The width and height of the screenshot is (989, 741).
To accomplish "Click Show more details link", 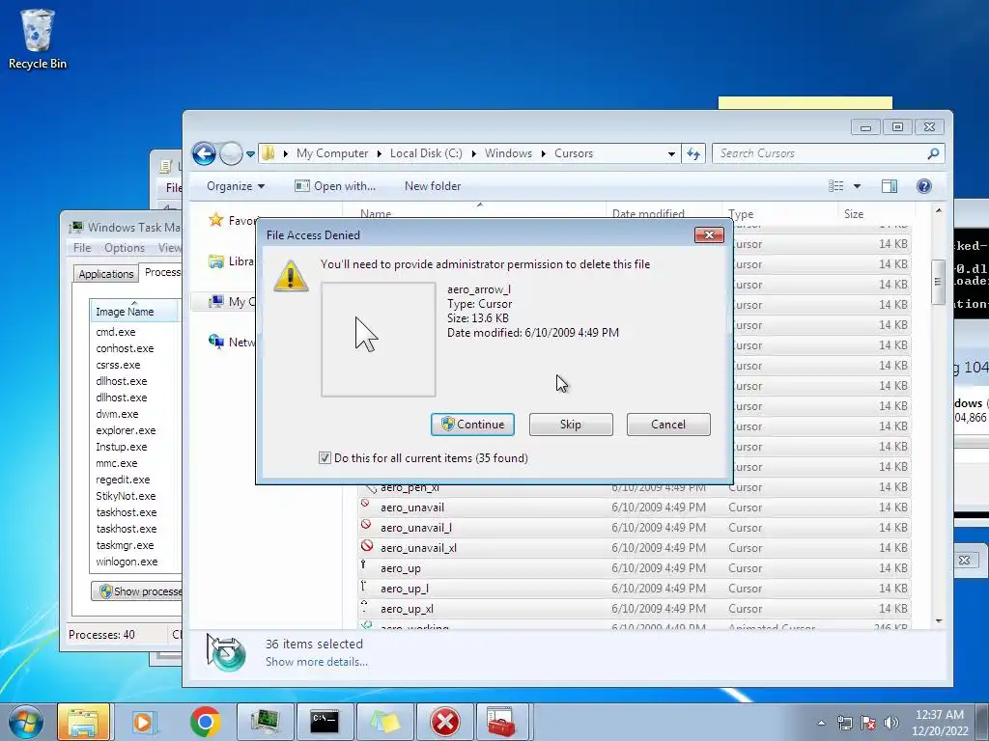I will 317,662.
